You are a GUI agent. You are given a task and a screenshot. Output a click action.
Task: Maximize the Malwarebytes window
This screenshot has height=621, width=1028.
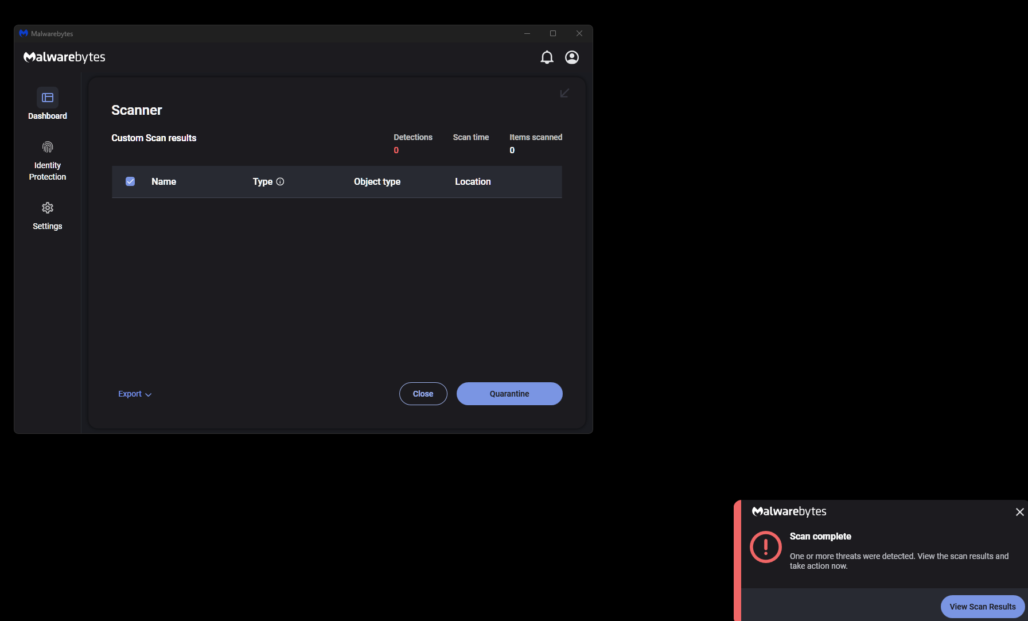pyautogui.click(x=553, y=33)
